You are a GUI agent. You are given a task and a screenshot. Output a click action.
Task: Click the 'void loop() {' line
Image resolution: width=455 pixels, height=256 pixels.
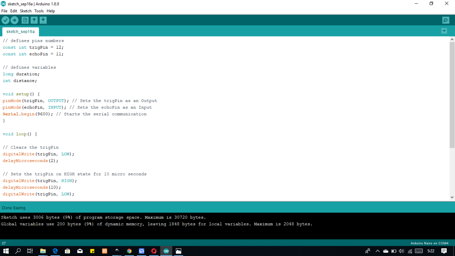tap(20, 134)
